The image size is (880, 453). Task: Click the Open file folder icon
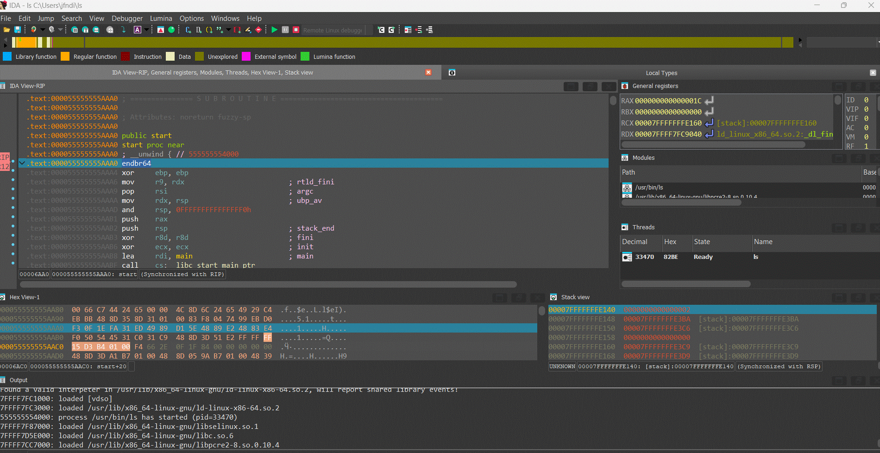pyautogui.click(x=6, y=30)
